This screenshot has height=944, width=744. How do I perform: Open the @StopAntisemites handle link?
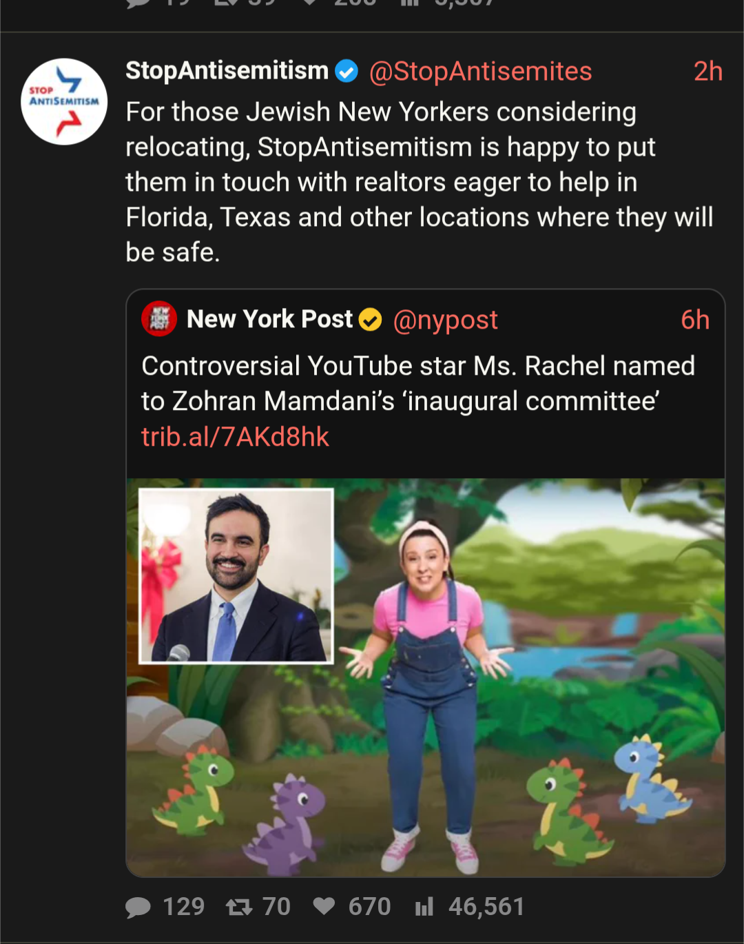click(480, 71)
